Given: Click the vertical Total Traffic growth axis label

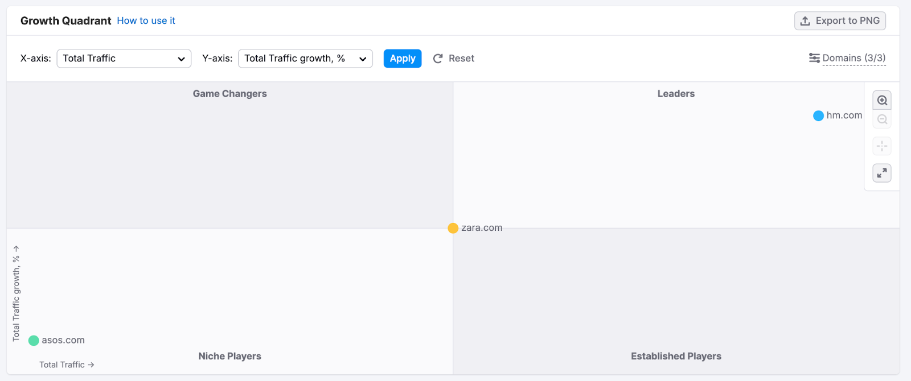Looking at the screenshot, I should (16, 293).
